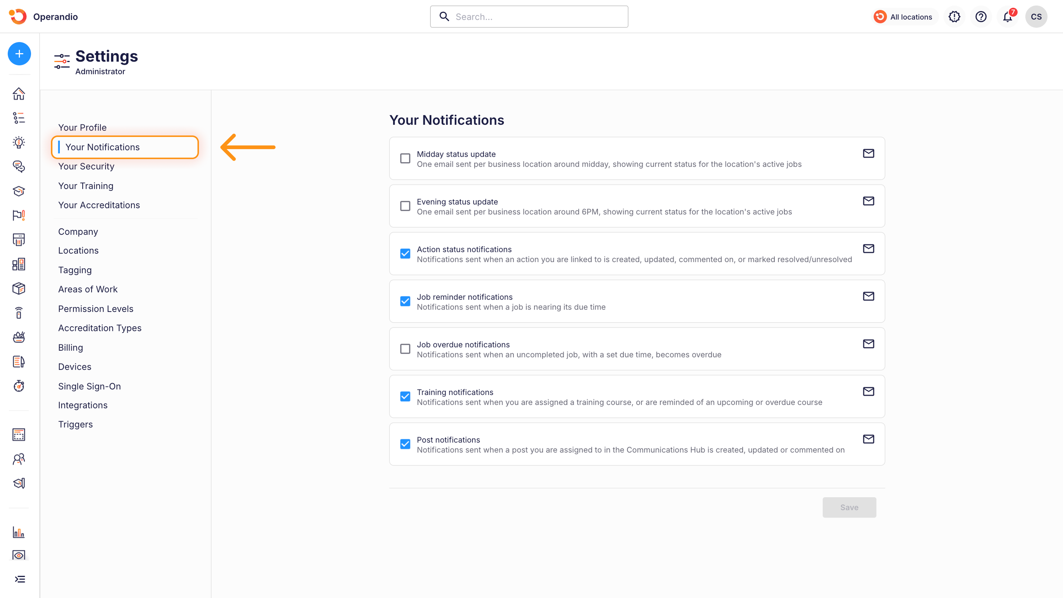Open the people users icon in sidebar

(x=19, y=459)
